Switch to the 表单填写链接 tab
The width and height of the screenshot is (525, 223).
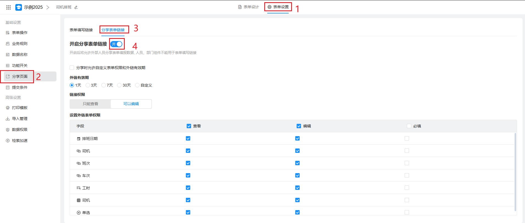81,30
